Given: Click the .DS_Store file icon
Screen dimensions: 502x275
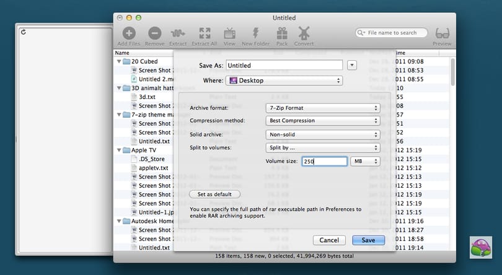Looking at the screenshot, I should click(134, 159).
